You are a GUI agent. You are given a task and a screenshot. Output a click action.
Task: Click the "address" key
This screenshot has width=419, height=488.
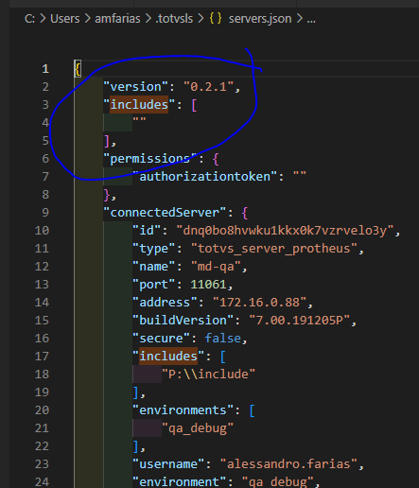165,303
